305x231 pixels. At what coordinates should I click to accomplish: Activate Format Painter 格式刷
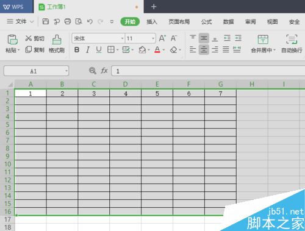pyautogui.click(x=57, y=44)
